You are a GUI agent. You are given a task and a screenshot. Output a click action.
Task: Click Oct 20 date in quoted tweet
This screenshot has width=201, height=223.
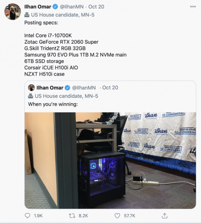point(110,88)
